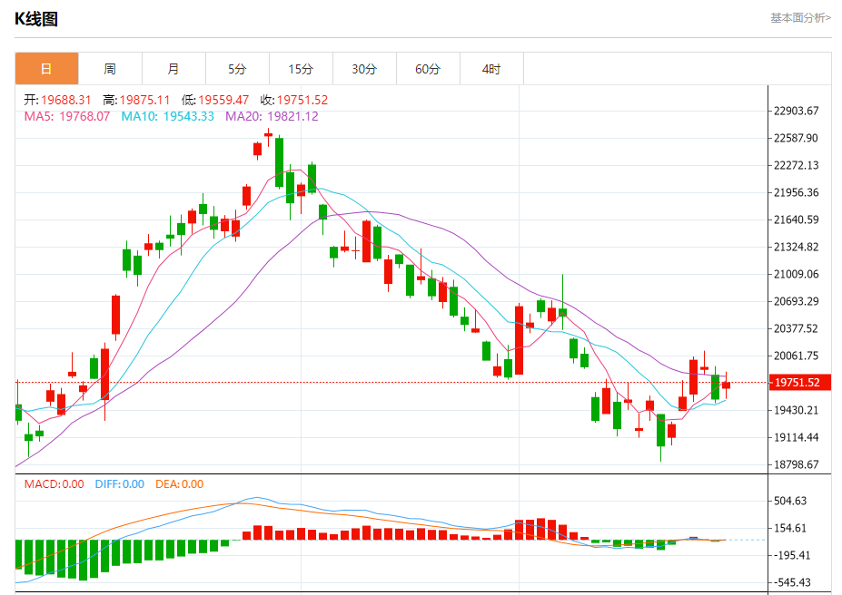Open the 60分 chart tab

click(428, 69)
